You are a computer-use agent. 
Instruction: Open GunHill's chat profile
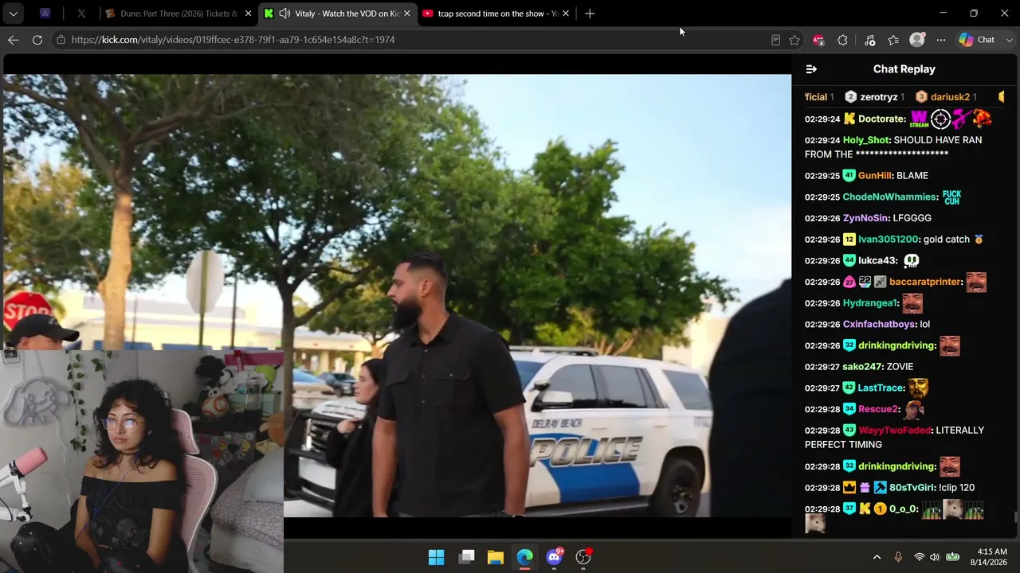point(875,176)
